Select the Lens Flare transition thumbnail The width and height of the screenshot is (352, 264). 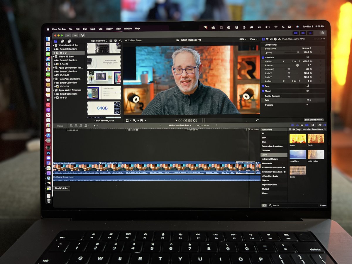point(297,155)
